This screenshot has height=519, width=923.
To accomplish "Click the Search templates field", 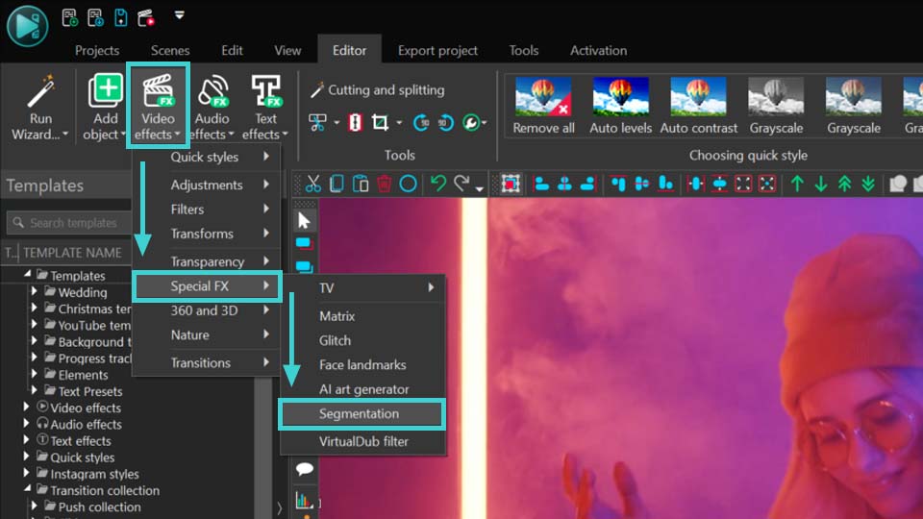I will click(69, 223).
